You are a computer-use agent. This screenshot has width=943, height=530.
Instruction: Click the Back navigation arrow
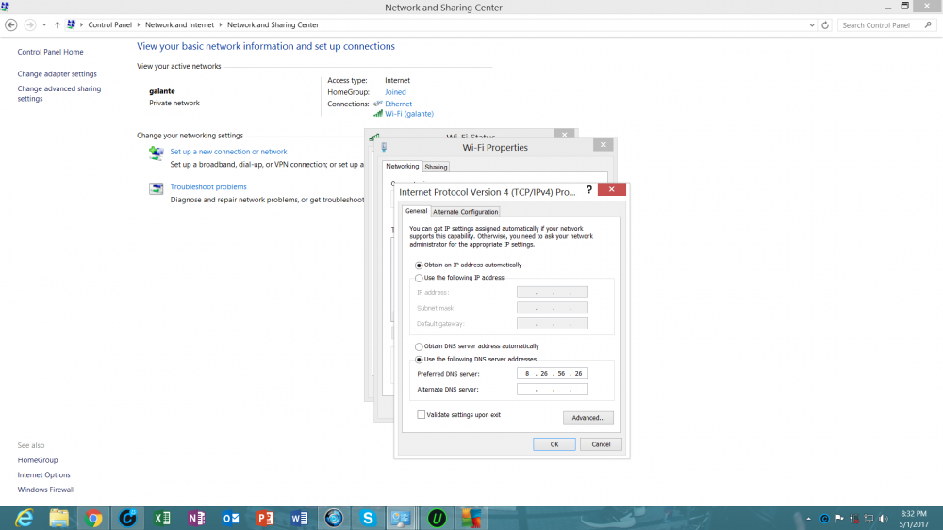[10, 25]
